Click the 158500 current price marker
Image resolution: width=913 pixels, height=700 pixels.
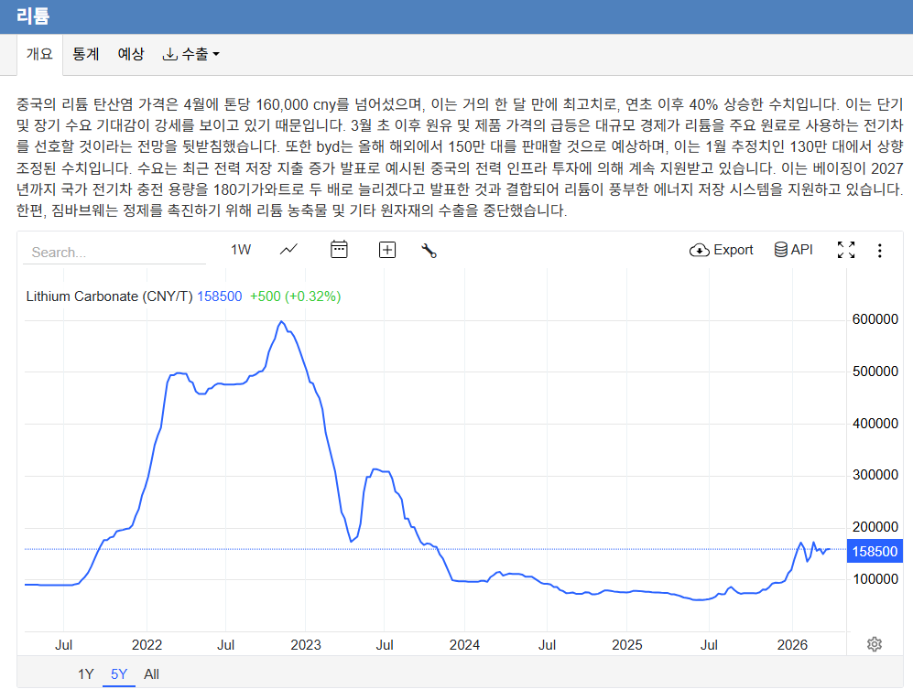click(x=875, y=551)
